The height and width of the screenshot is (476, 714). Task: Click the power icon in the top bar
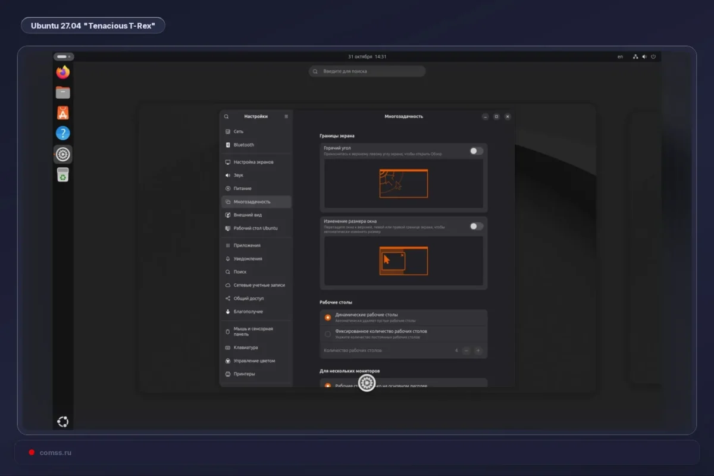(x=653, y=57)
